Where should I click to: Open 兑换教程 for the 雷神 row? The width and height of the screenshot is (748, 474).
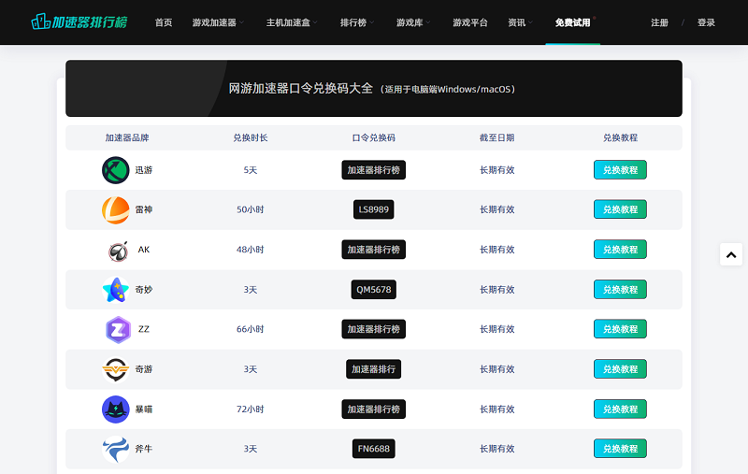tap(620, 209)
